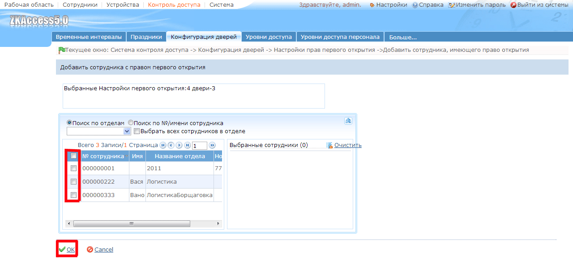The image size is (573, 273).
Task: Enable Выбрать всех сотрудников в отделе
Action: tap(137, 131)
